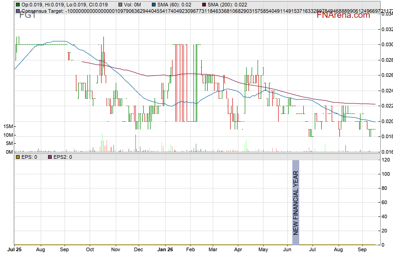Click the red SMA (200) legend swatch
Viewport: 393px width, 259px height.
click(x=204, y=5)
